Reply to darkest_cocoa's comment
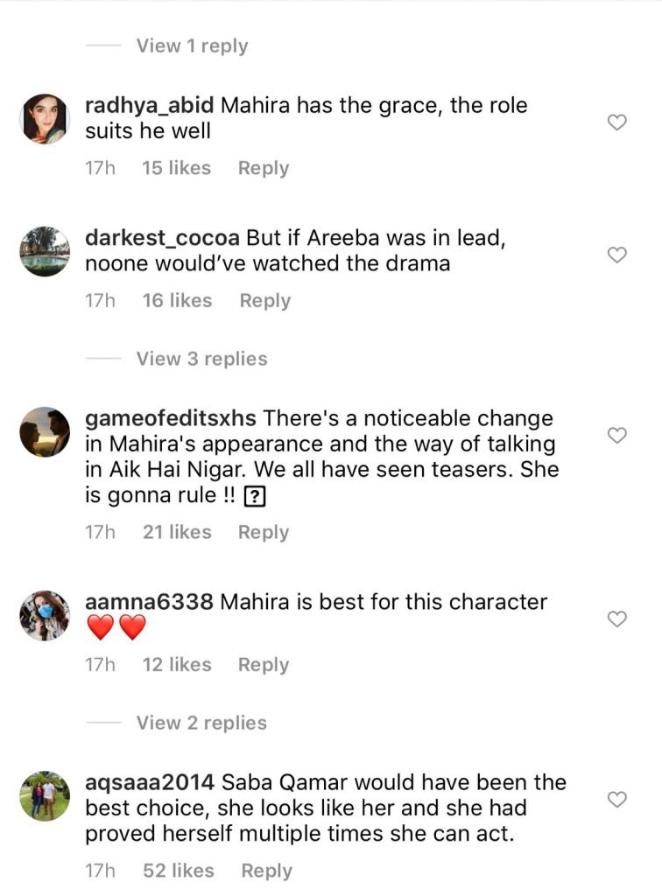Viewport: 662px width, 896px height. click(x=264, y=300)
